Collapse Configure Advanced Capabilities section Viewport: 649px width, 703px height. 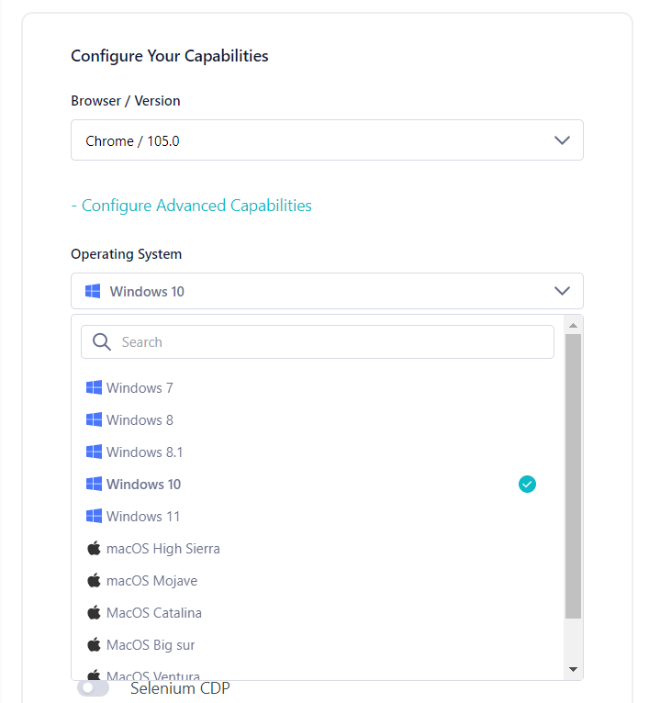coord(191,206)
